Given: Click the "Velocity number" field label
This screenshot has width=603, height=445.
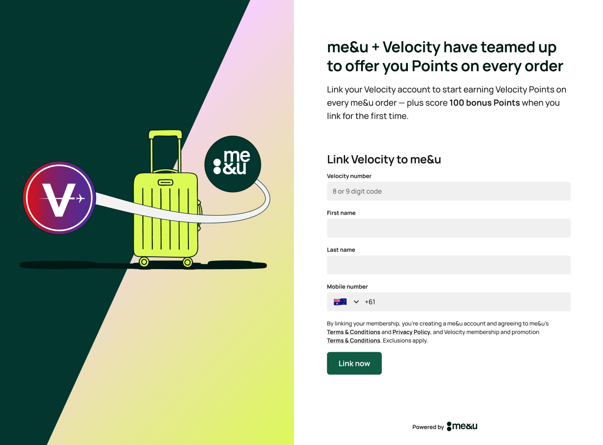Looking at the screenshot, I should click(x=349, y=176).
